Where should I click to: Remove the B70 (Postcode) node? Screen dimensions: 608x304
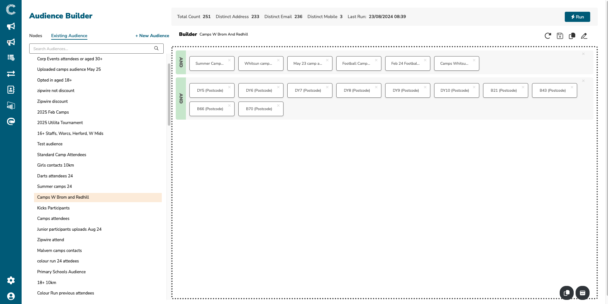pyautogui.click(x=278, y=105)
